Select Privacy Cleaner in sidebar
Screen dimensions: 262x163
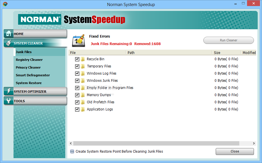click(28, 67)
